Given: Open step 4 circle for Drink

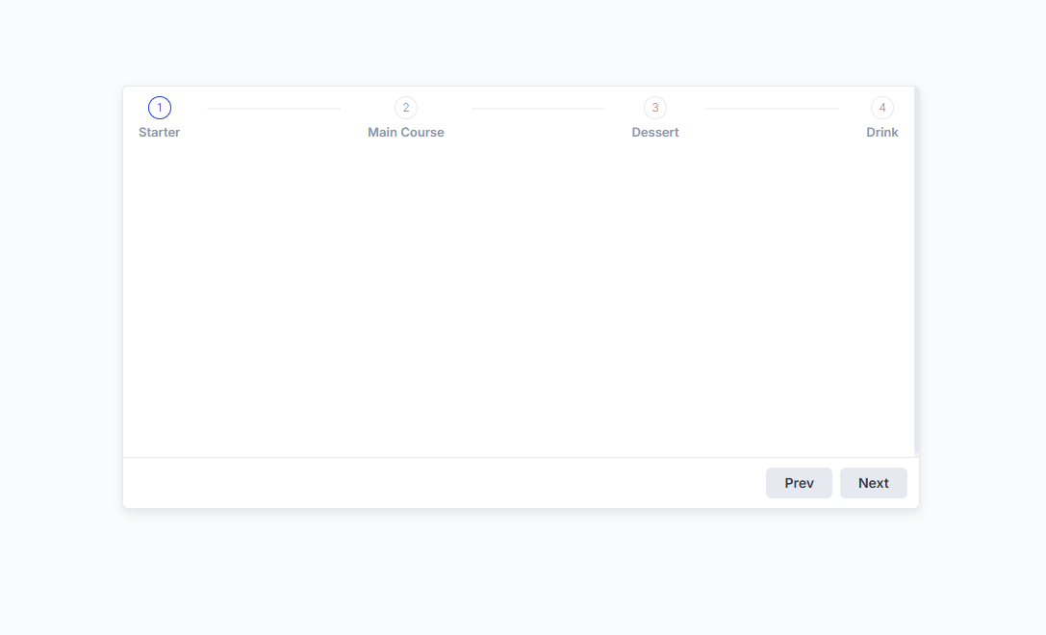Looking at the screenshot, I should click(881, 108).
